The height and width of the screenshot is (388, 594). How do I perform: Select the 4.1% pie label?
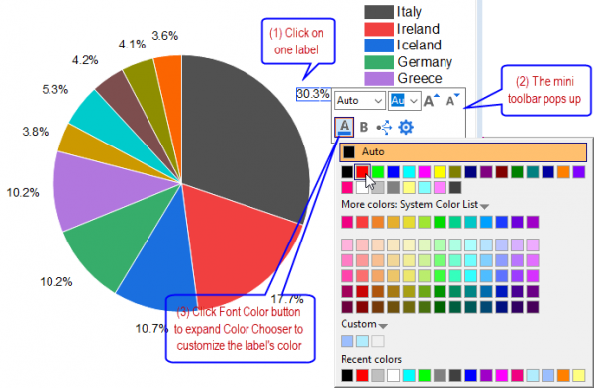(x=133, y=45)
